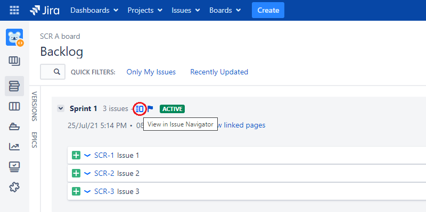This screenshot has height=212, width=426.
Task: Open the EPICS side panel tab
Action: pos(34,140)
